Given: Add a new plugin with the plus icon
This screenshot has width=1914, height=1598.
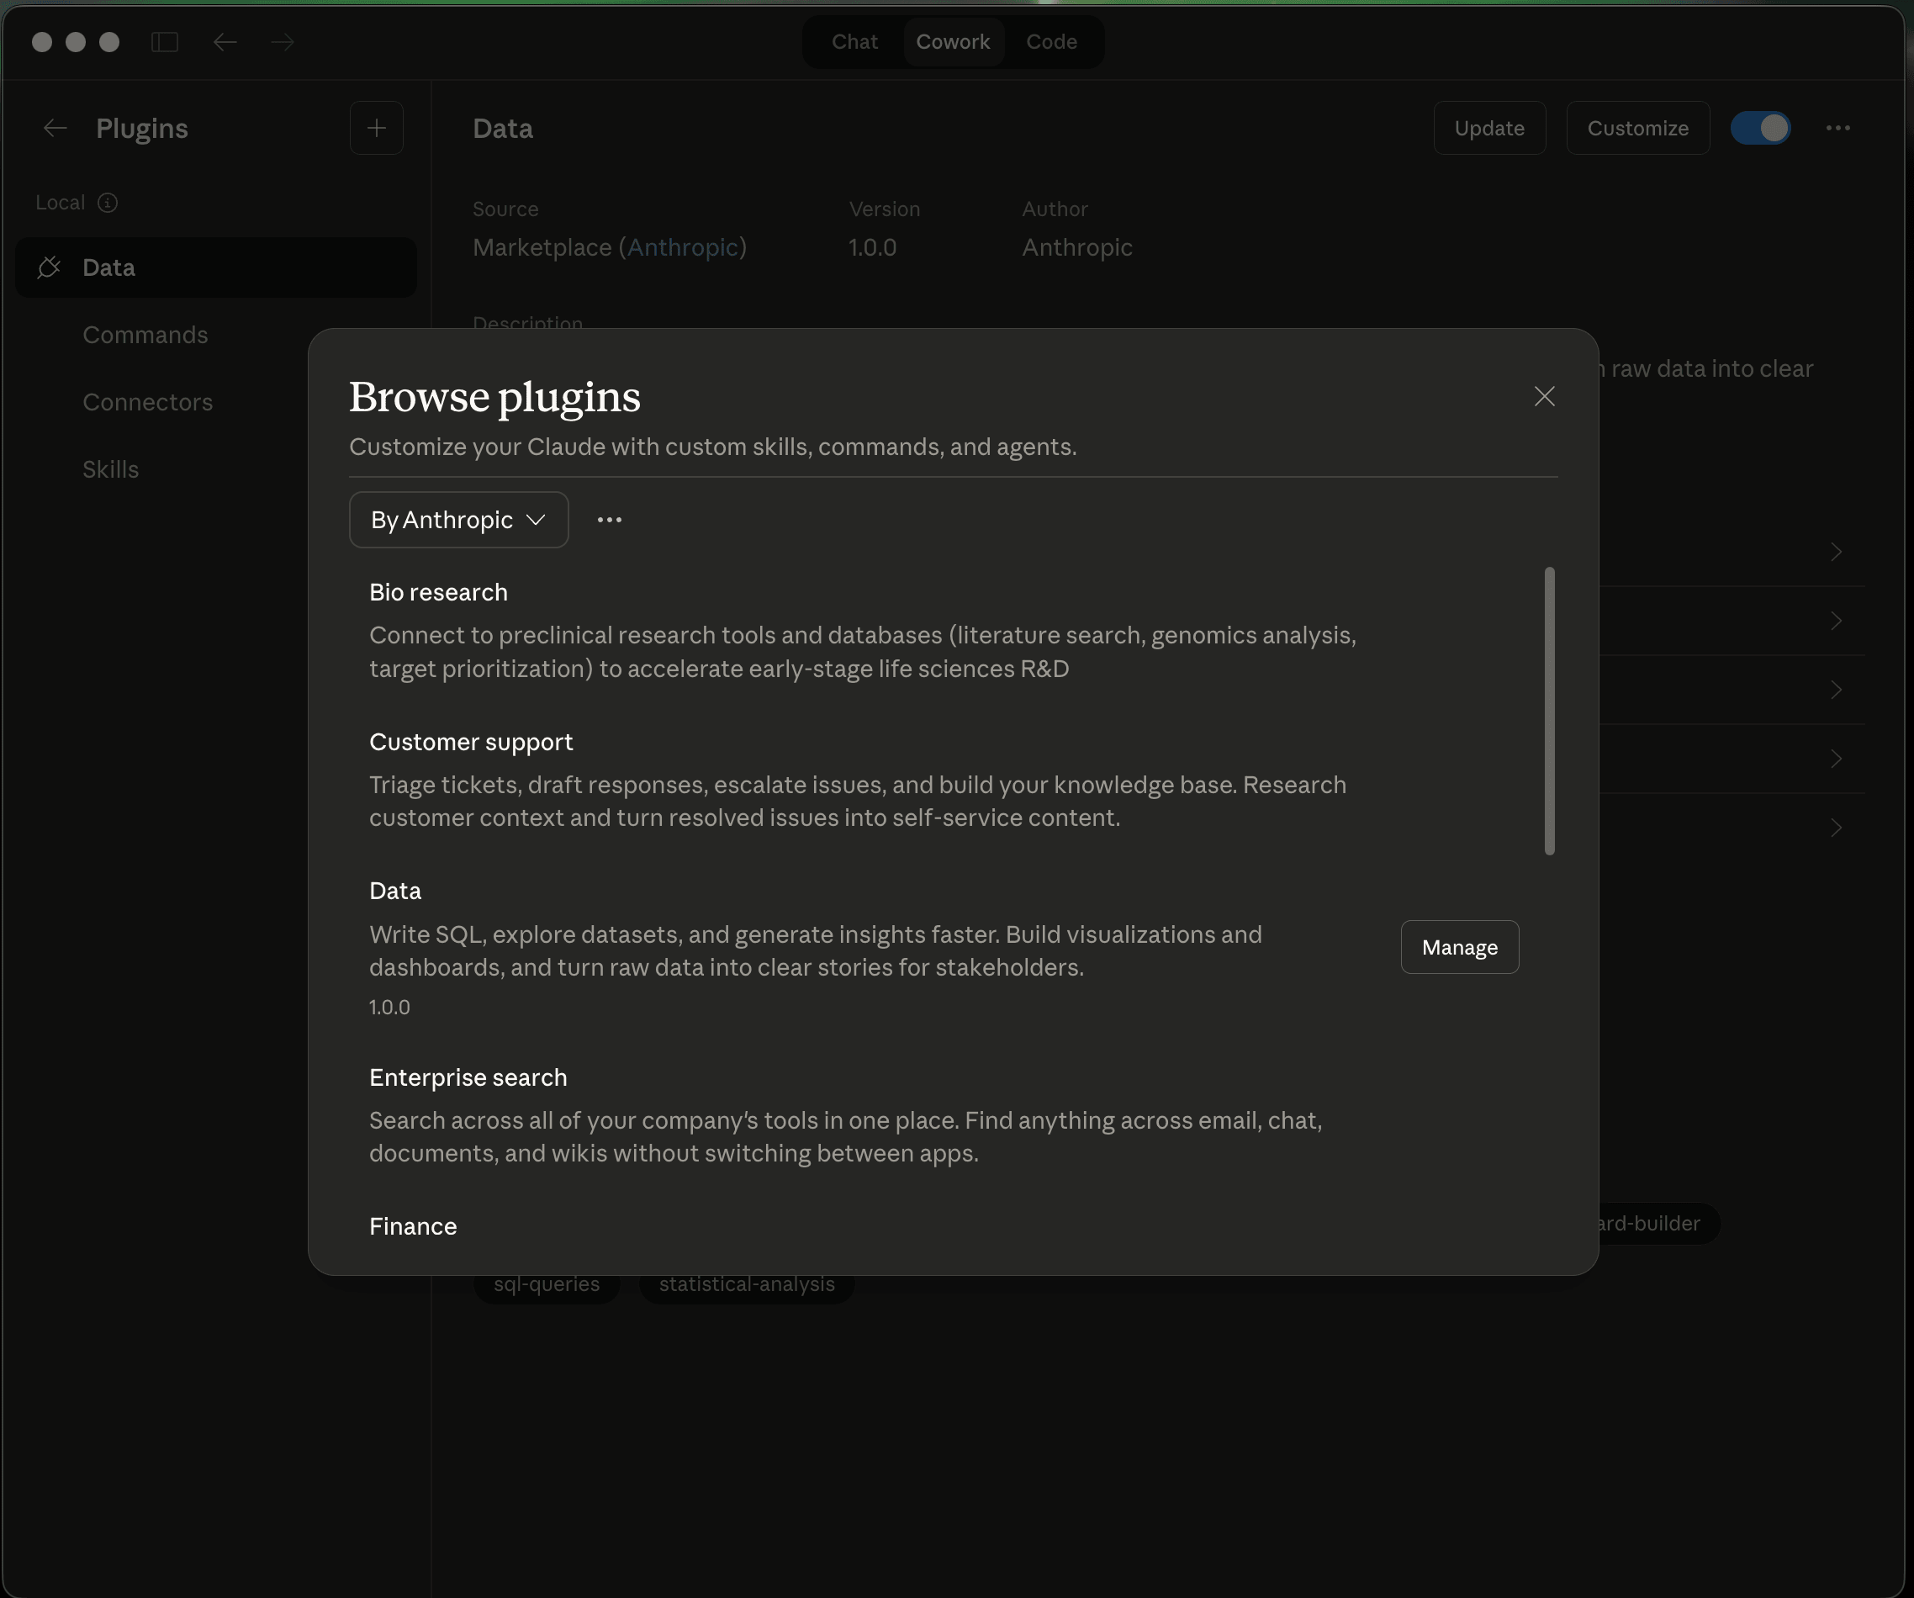Looking at the screenshot, I should [x=377, y=128].
